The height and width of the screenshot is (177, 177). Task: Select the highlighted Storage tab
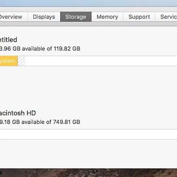pos(76,17)
